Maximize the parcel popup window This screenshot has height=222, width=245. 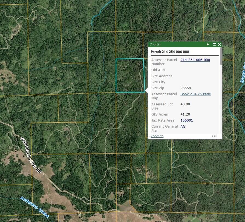tap(214, 44)
